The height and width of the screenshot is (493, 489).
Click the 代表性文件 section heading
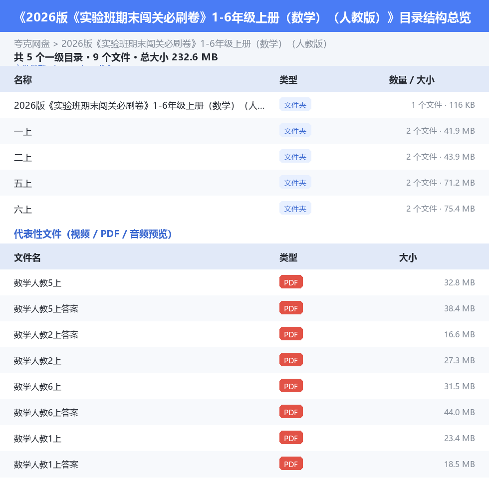click(93, 234)
